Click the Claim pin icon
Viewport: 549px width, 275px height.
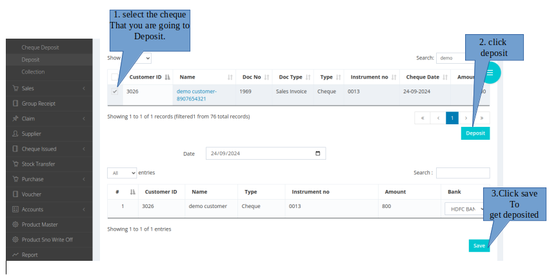coord(15,119)
